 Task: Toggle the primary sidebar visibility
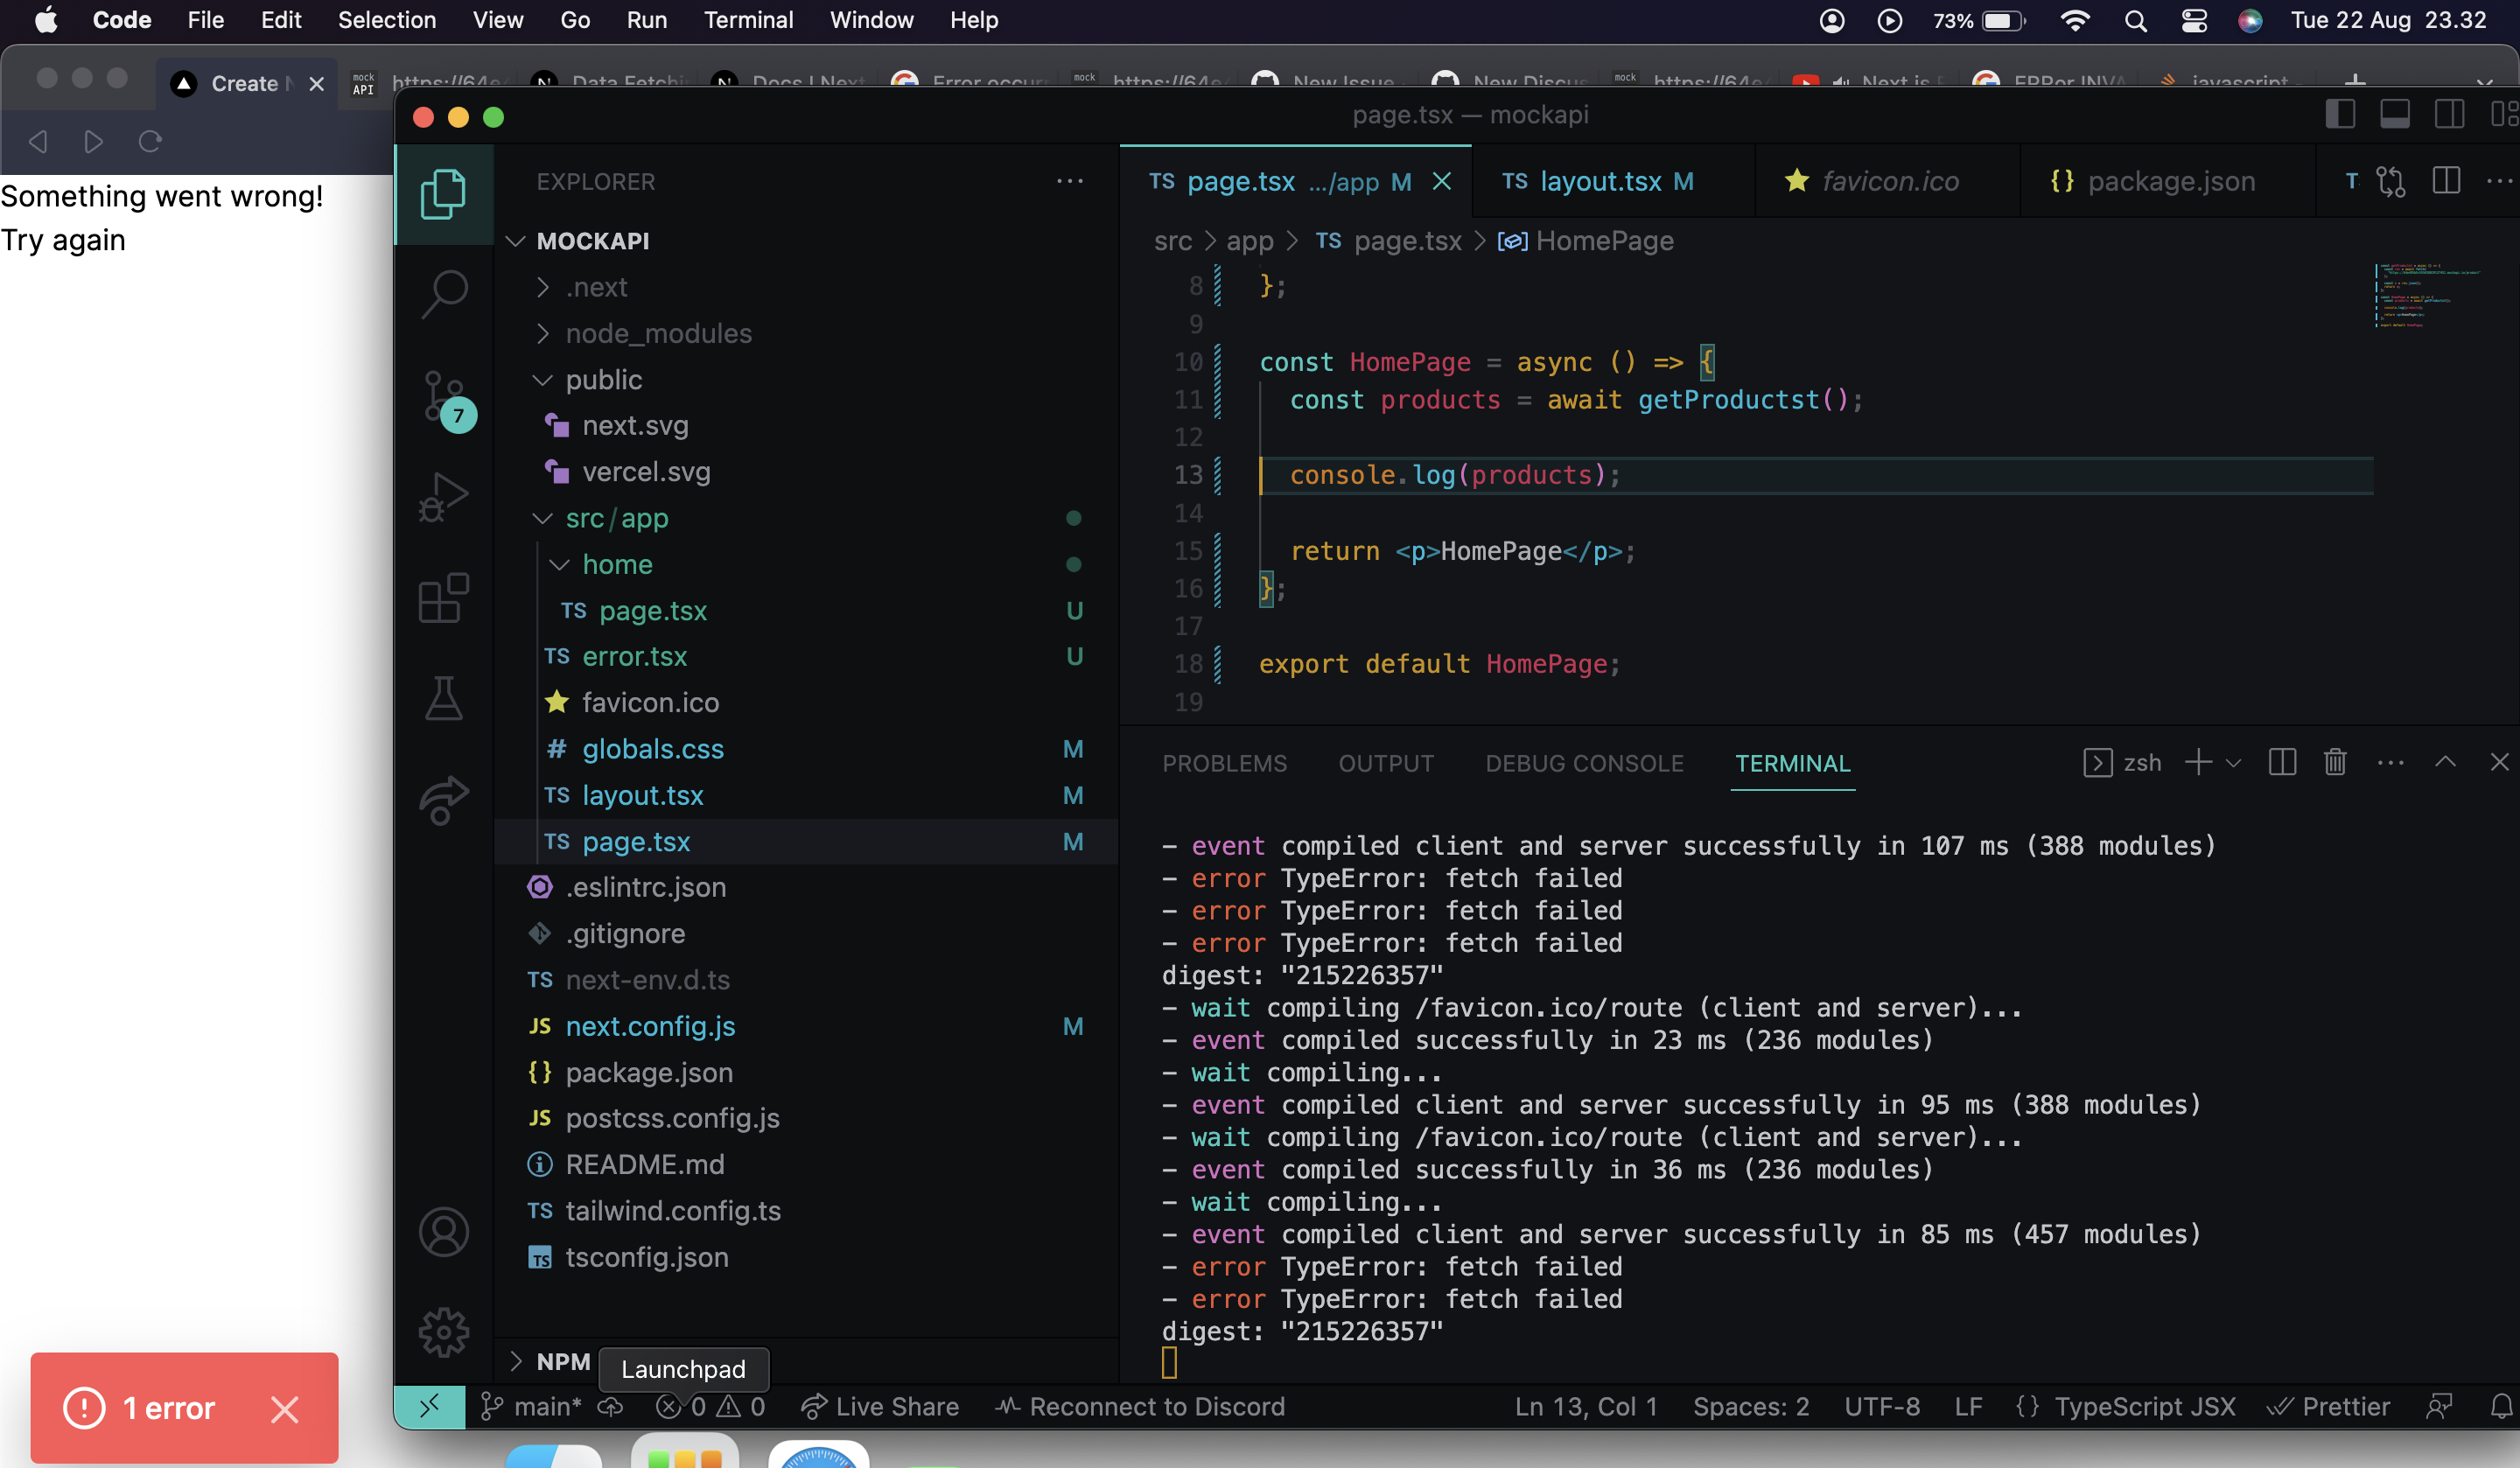point(2340,114)
